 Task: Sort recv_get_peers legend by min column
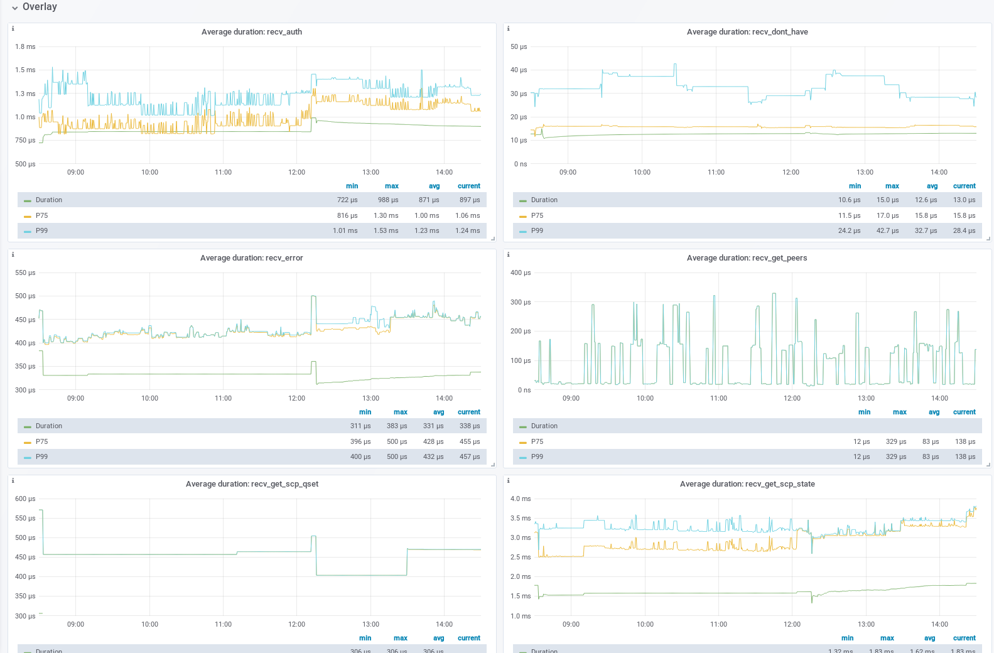pyautogui.click(x=864, y=412)
